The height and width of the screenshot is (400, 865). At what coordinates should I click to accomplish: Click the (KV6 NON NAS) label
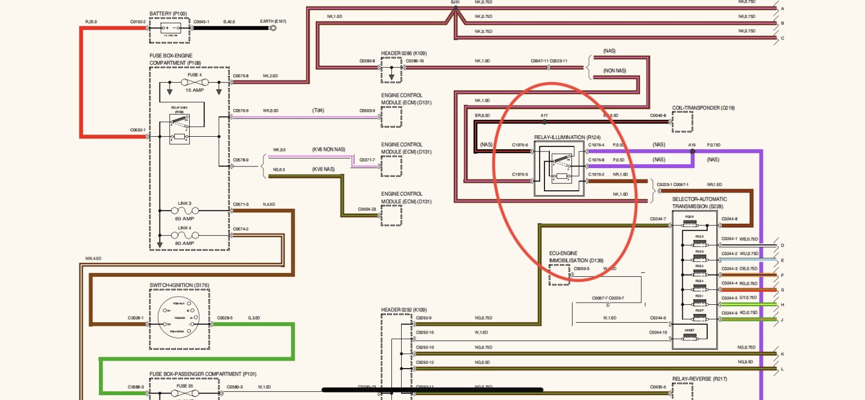329,150
